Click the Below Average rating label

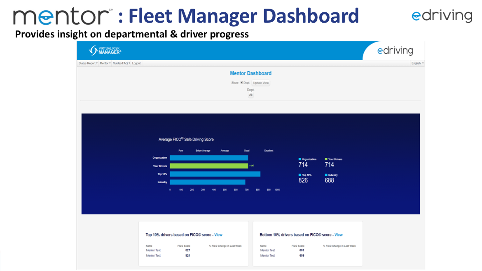point(203,151)
